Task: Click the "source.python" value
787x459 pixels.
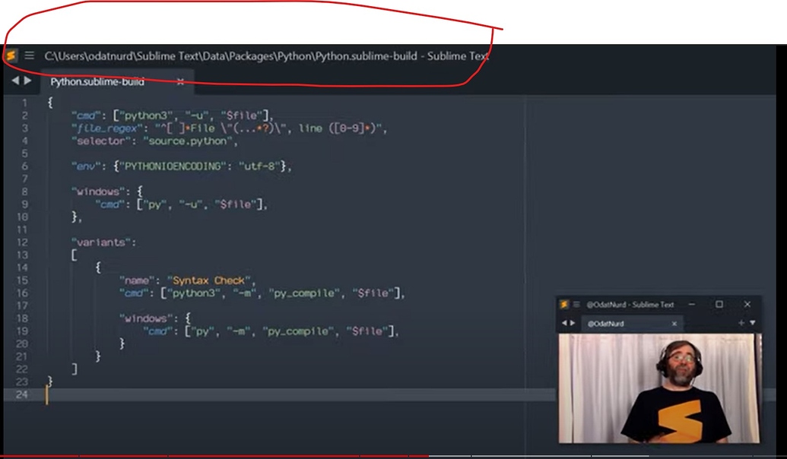Action: click(x=188, y=141)
